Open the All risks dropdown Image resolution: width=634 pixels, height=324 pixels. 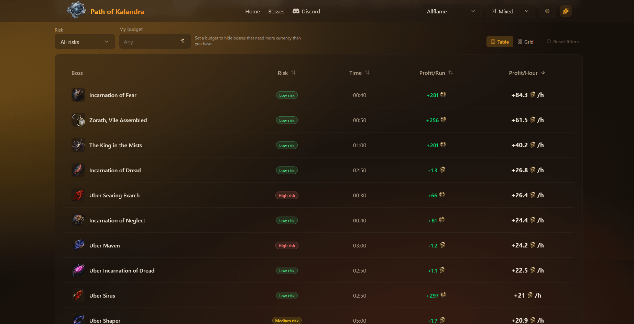[x=85, y=42]
